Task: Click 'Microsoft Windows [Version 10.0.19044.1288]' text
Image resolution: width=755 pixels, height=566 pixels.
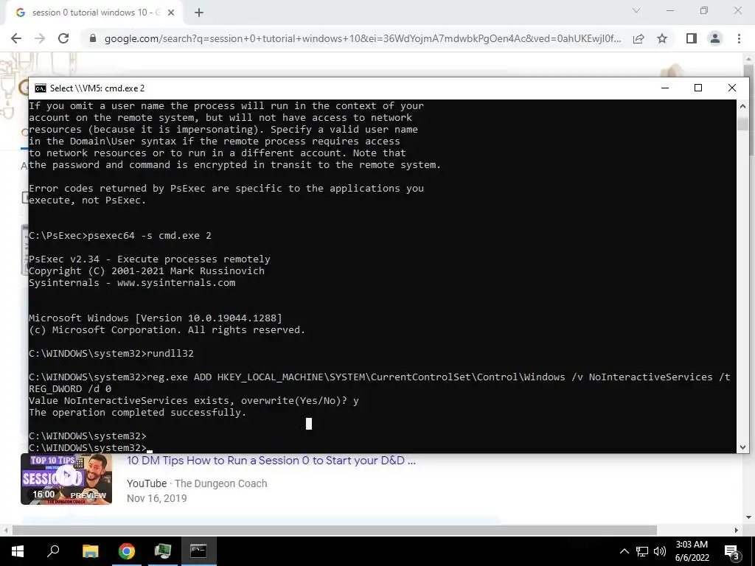Action: point(156,318)
